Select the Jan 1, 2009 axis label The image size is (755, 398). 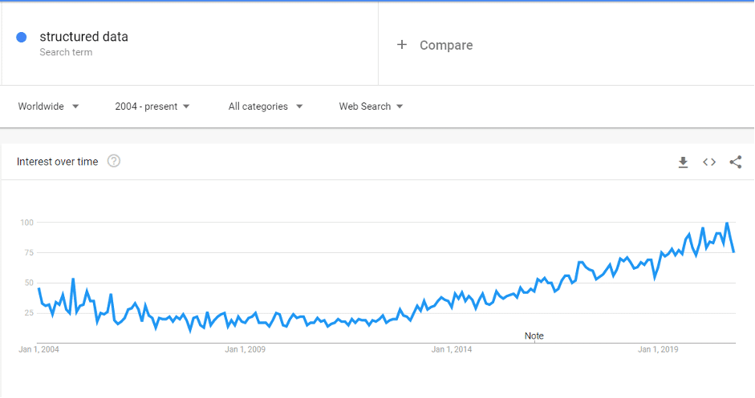[246, 350]
